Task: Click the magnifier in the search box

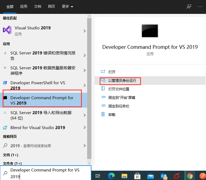Action: [5, 173]
